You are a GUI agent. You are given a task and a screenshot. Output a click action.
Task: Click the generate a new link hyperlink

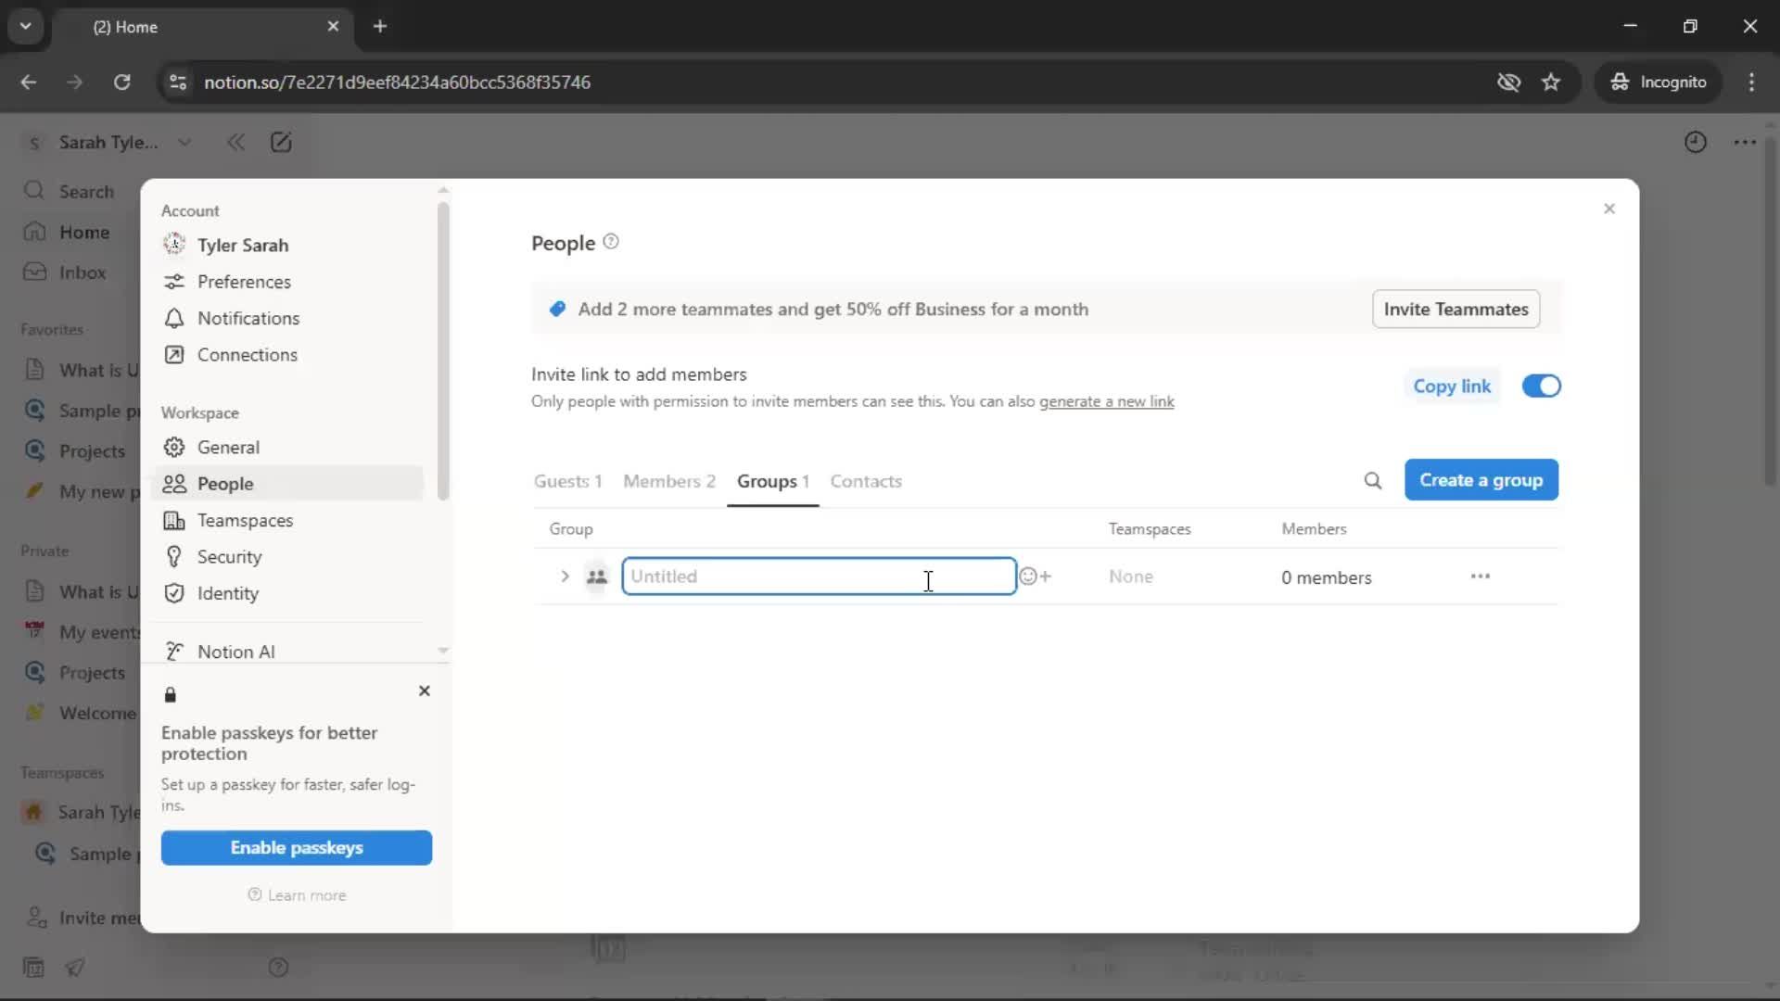click(1106, 401)
